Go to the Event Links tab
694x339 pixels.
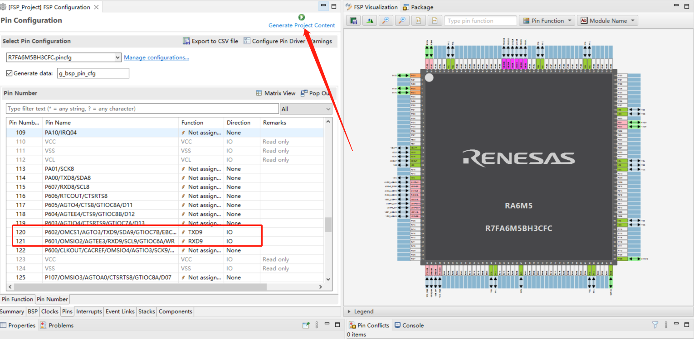(120, 311)
